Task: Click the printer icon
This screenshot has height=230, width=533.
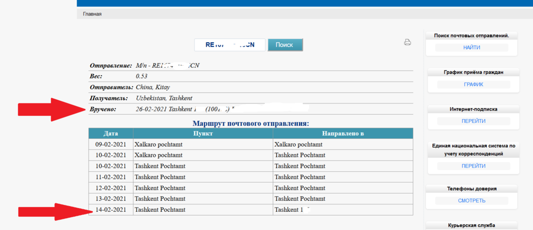Action: pos(408,43)
